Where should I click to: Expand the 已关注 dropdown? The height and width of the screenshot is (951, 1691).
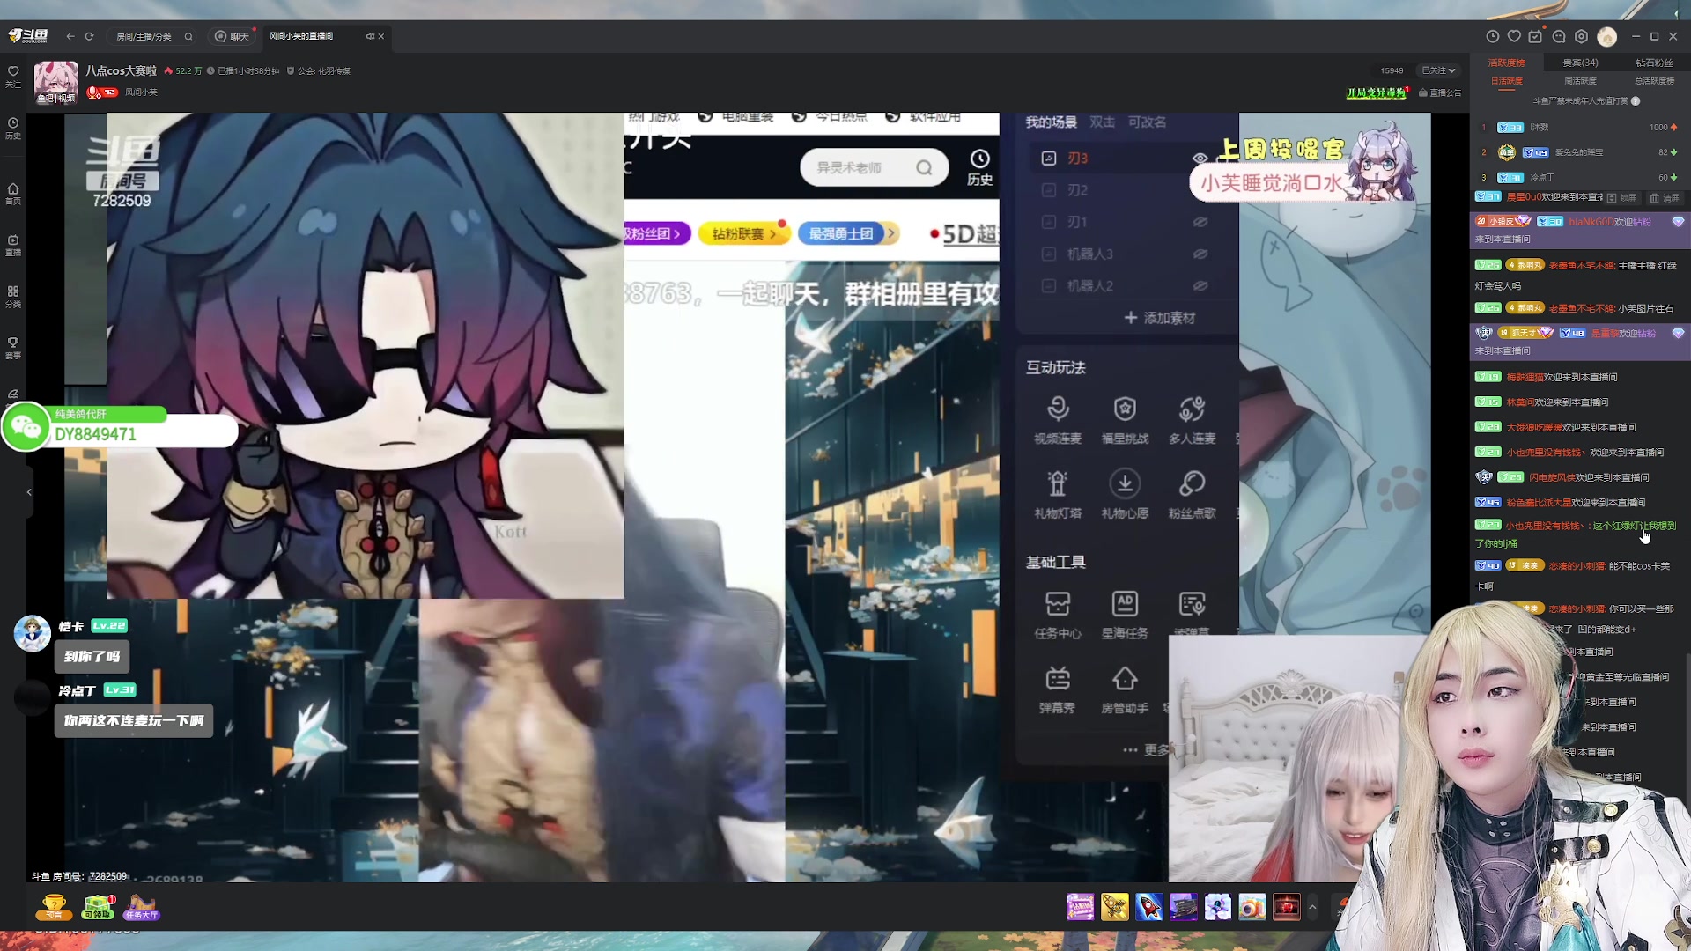pos(1437,70)
